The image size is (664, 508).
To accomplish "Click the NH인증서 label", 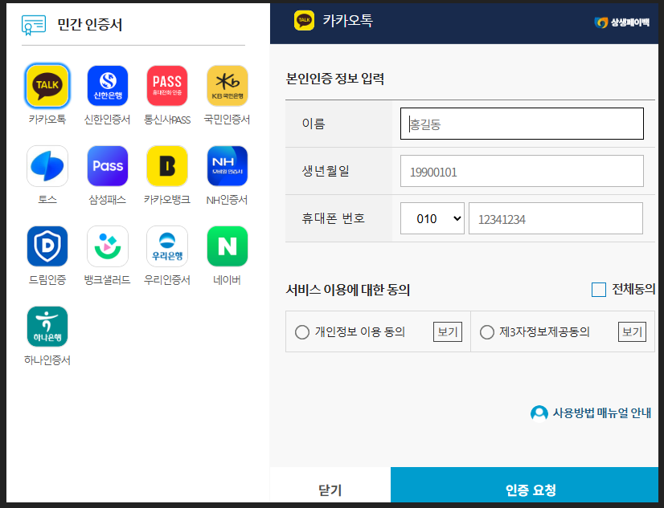I will (227, 200).
